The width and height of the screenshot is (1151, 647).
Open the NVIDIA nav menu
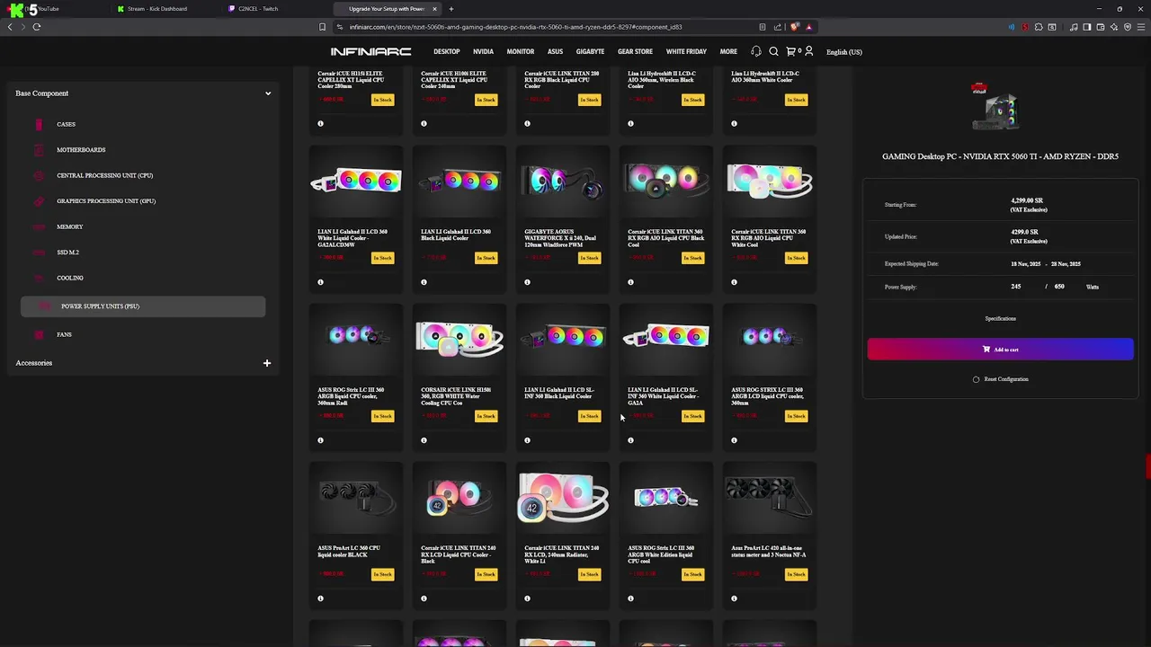(483, 51)
